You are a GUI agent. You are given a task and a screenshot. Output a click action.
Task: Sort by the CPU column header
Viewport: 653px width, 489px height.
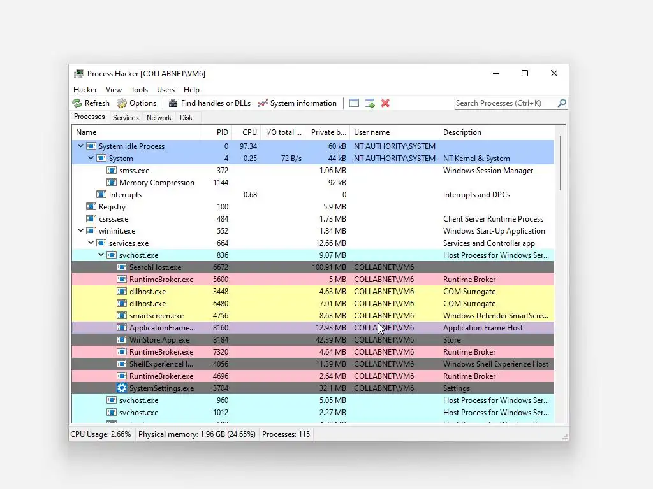click(x=247, y=132)
